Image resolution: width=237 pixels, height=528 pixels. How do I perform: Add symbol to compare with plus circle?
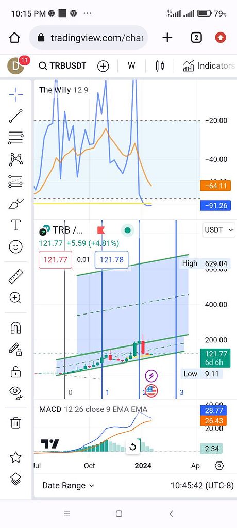click(103, 66)
